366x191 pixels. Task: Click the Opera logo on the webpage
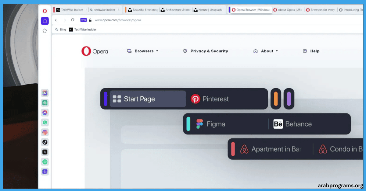(95, 51)
